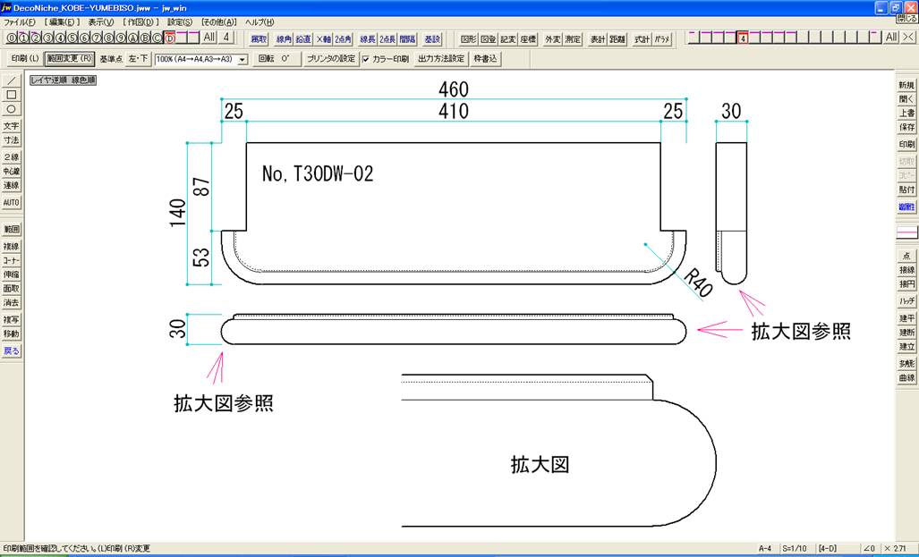Click the 測定 measure button
This screenshot has width=919, height=557.
click(x=573, y=39)
